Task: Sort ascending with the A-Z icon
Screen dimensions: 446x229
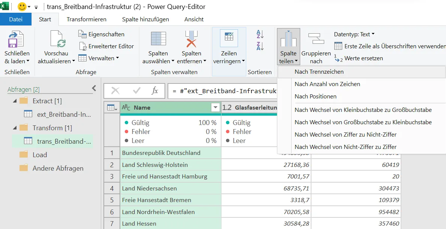Action: tap(260, 34)
